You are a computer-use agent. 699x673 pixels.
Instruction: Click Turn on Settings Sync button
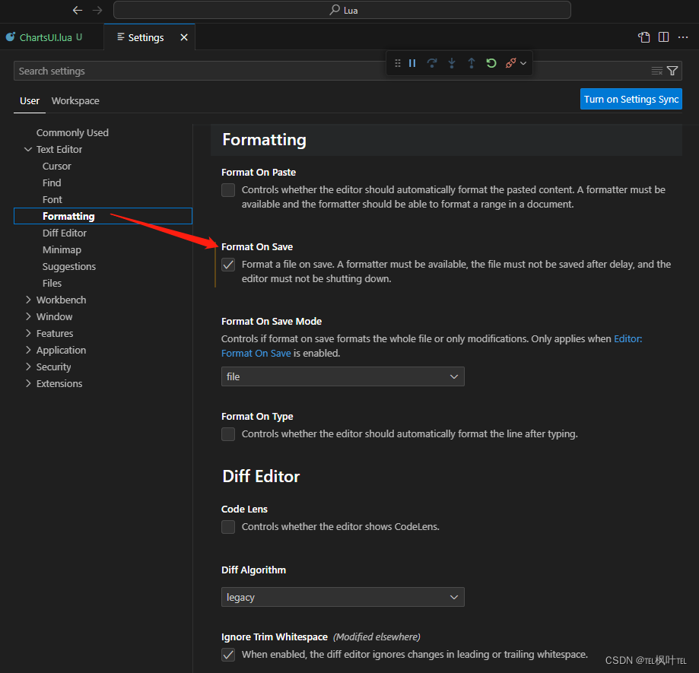coord(631,99)
